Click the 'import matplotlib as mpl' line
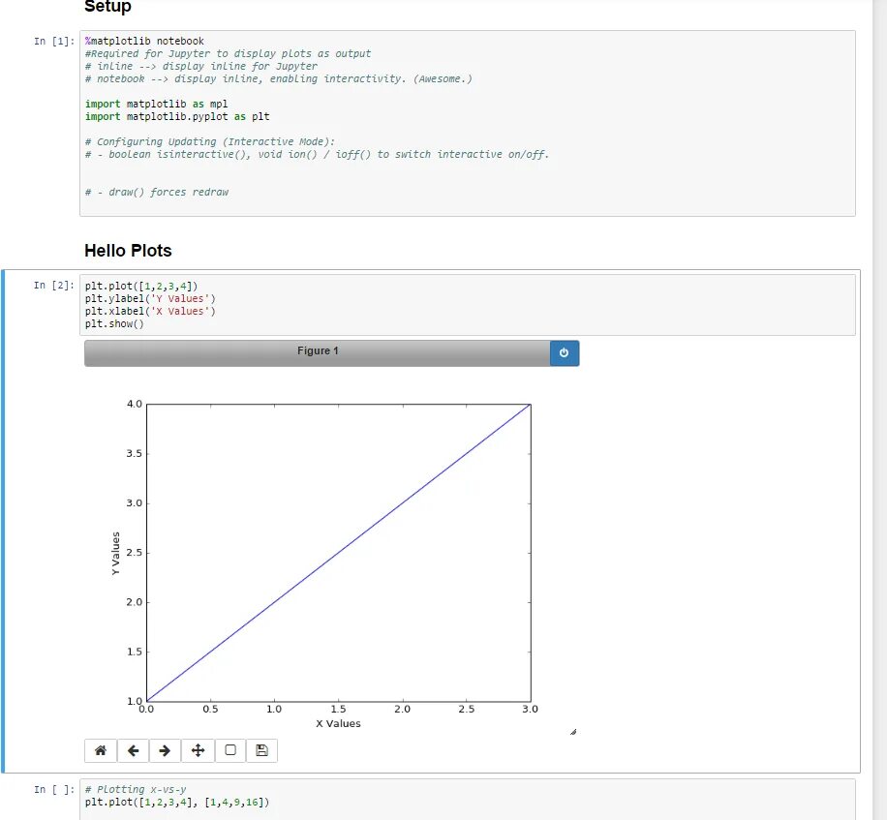The height and width of the screenshot is (820, 887). point(156,104)
